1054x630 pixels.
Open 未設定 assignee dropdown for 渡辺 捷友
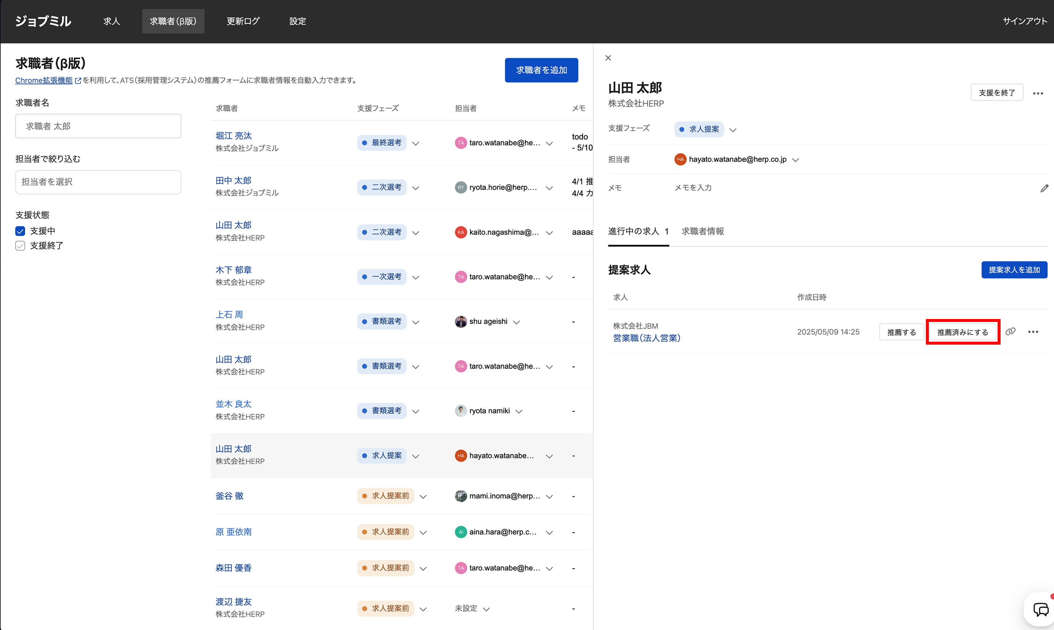point(487,609)
